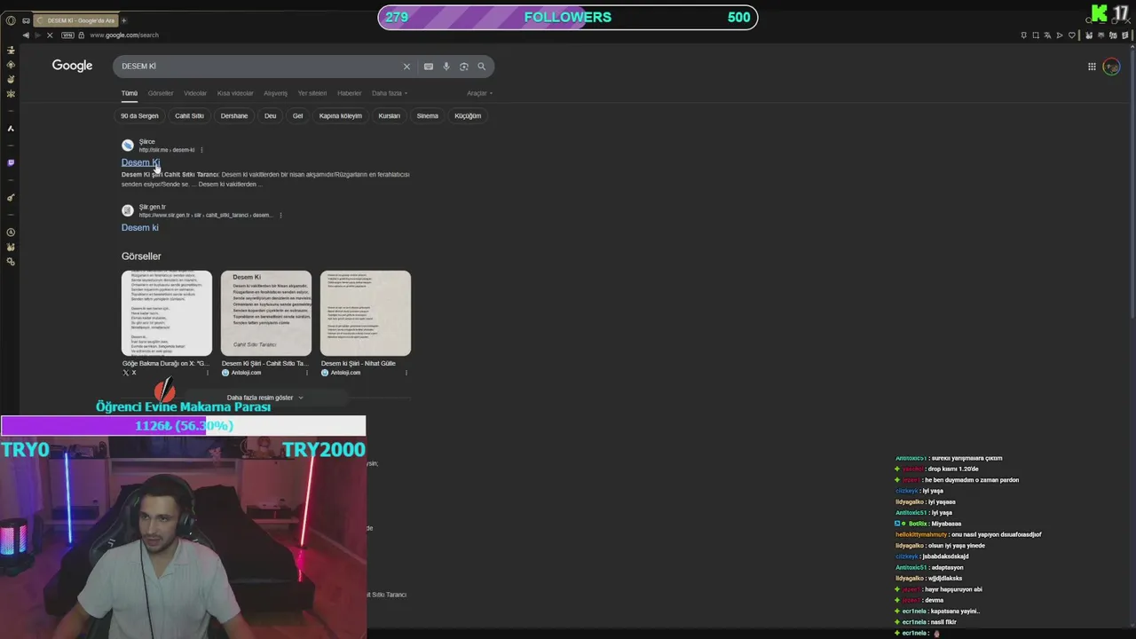Select the Deu chip
Image resolution: width=1136 pixels, height=639 pixels.
[270, 115]
